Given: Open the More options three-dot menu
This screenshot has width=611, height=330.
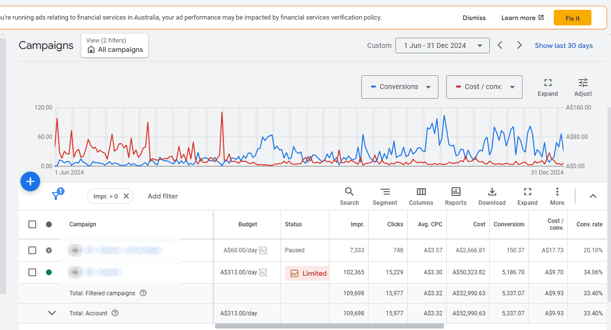Looking at the screenshot, I should pyautogui.click(x=557, y=196).
